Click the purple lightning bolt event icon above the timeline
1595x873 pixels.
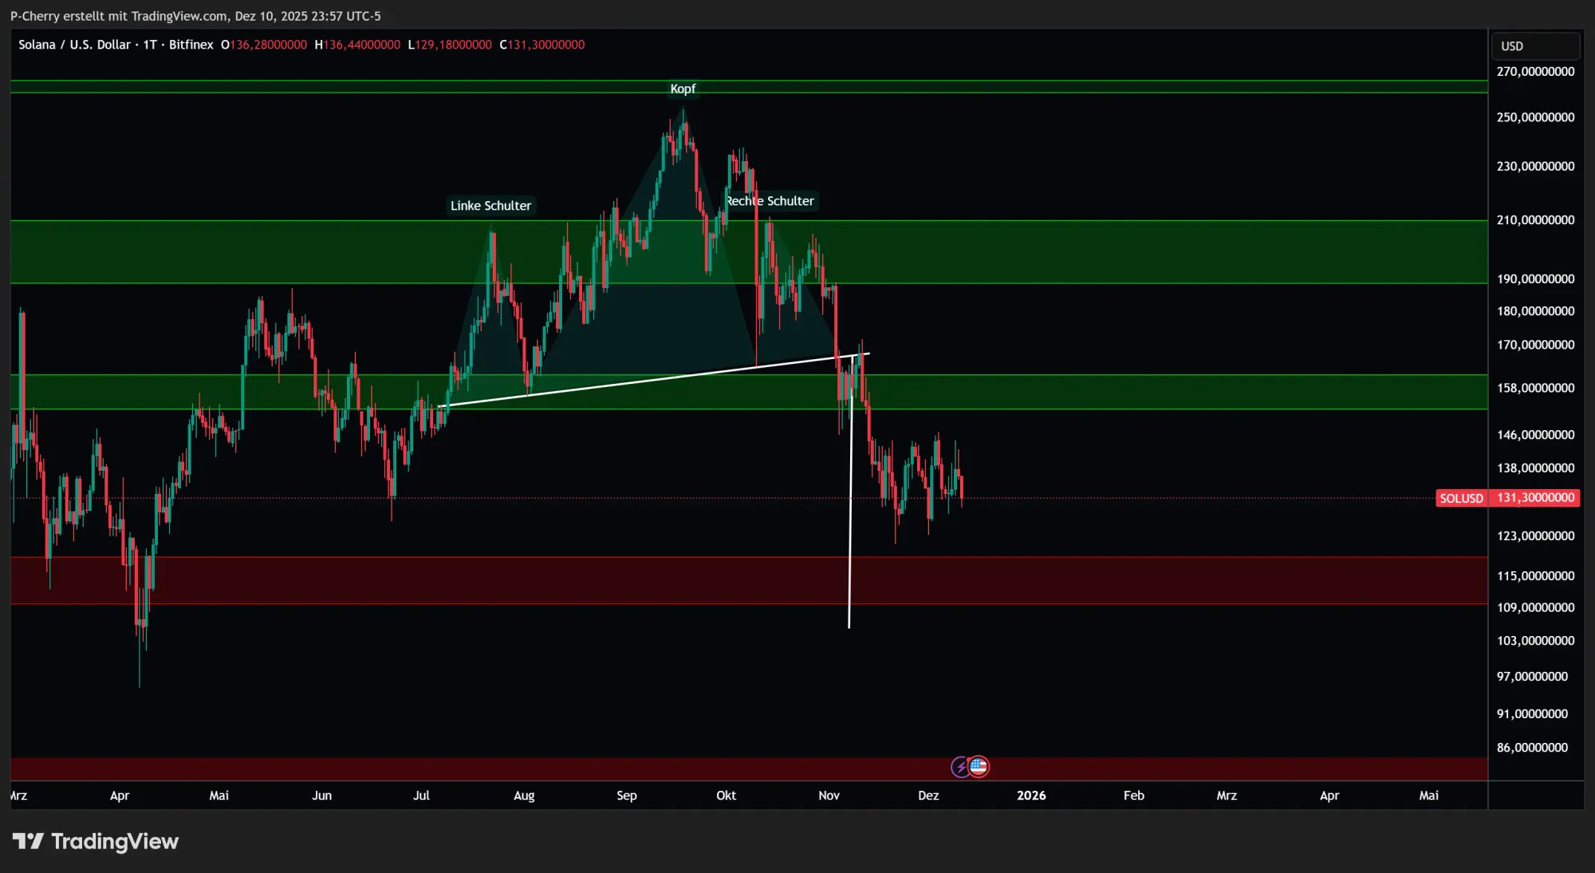point(960,767)
